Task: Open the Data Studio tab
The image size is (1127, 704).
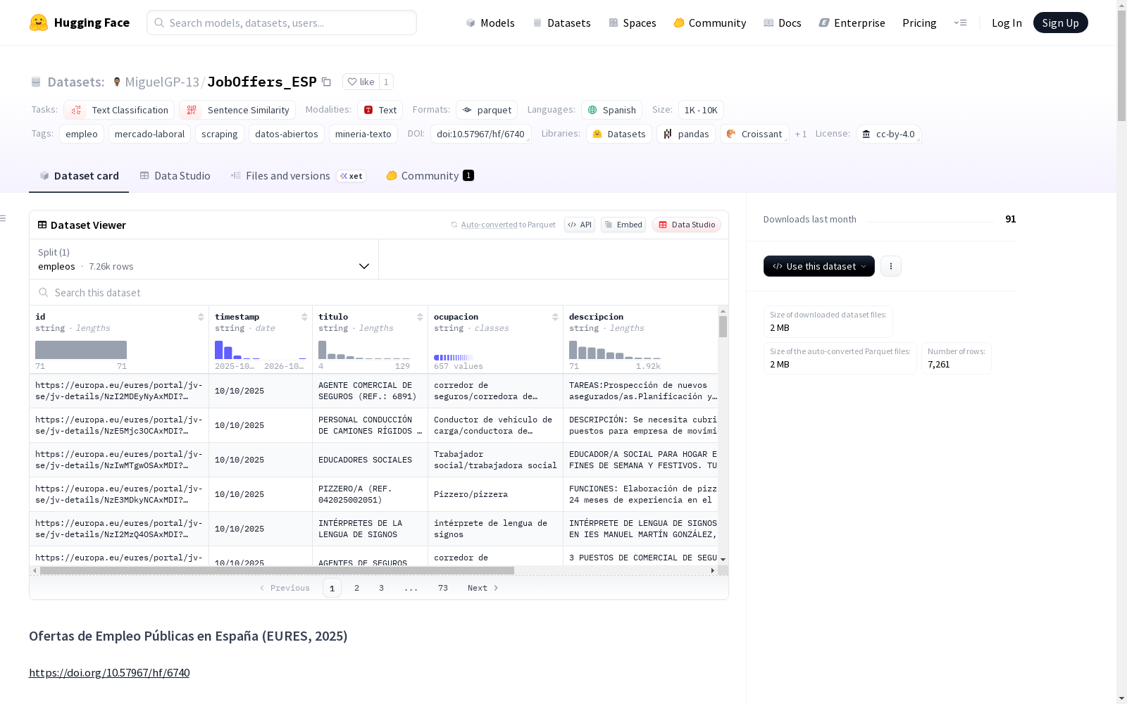Action: tap(175, 176)
